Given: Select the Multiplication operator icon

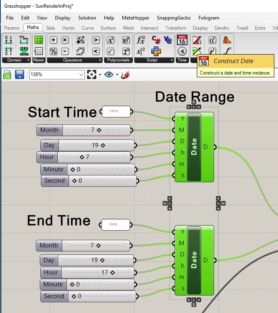Looking at the screenshot, I should pyautogui.click(x=65, y=40).
